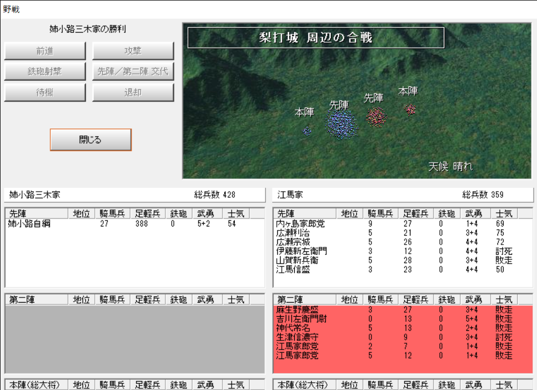Select 麻生野慶盛 in the red 第二陣 list
The height and width of the screenshot is (390, 537).
coord(297,310)
